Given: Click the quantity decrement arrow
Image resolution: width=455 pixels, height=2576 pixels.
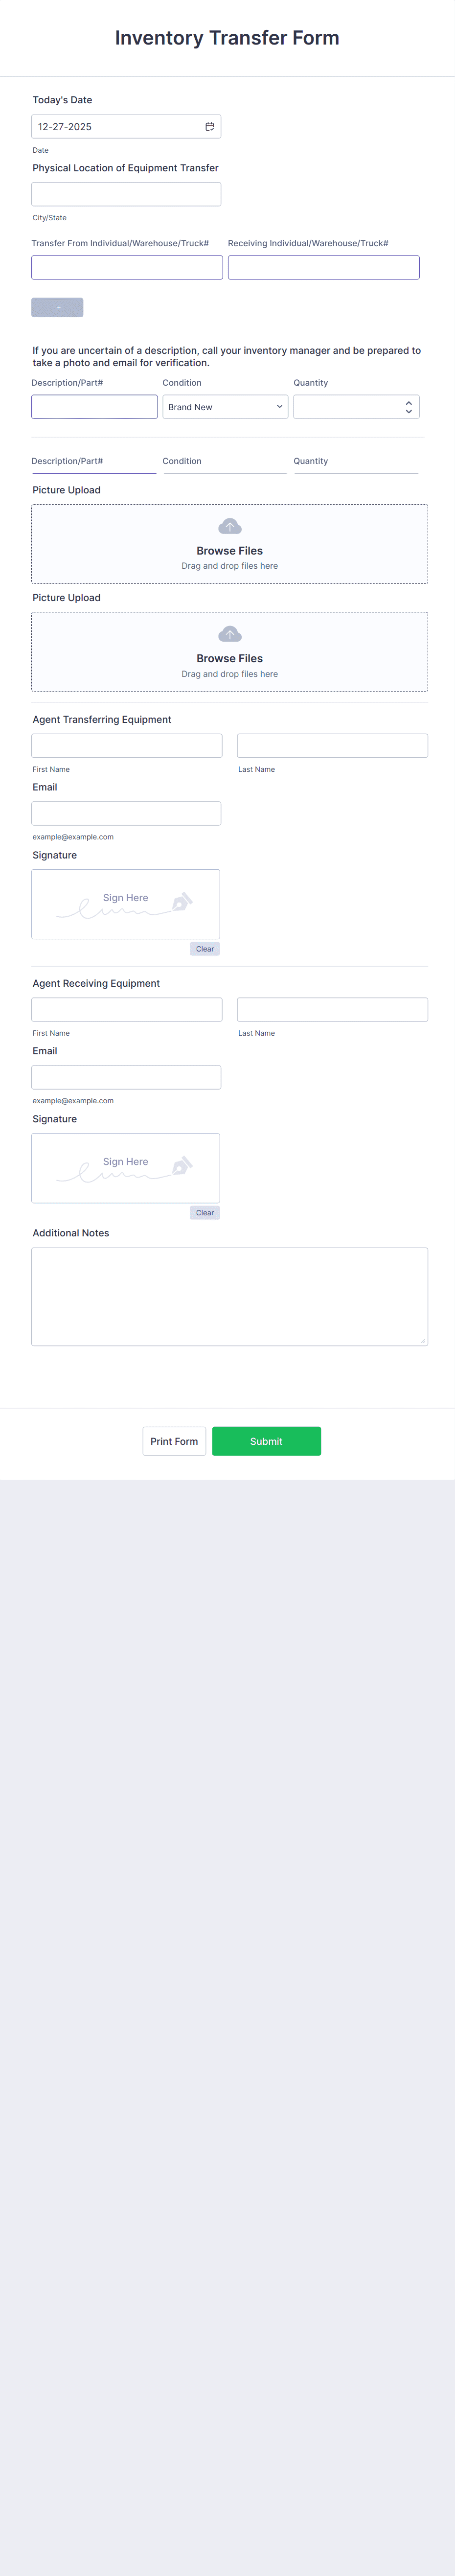Looking at the screenshot, I should point(408,411).
